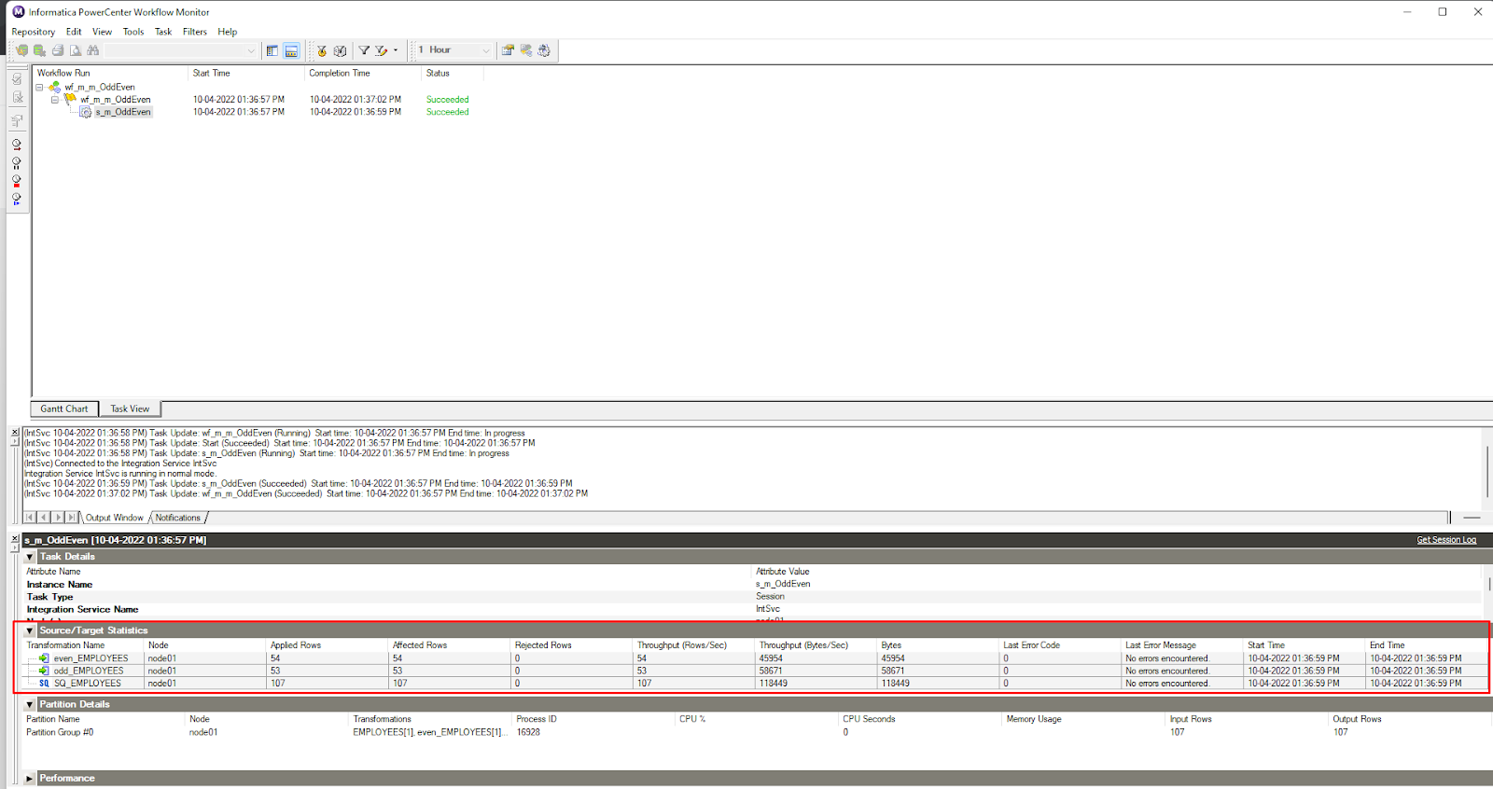This screenshot has width=1493, height=789.
Task: Click the binoculars find icon
Action: coord(93,50)
